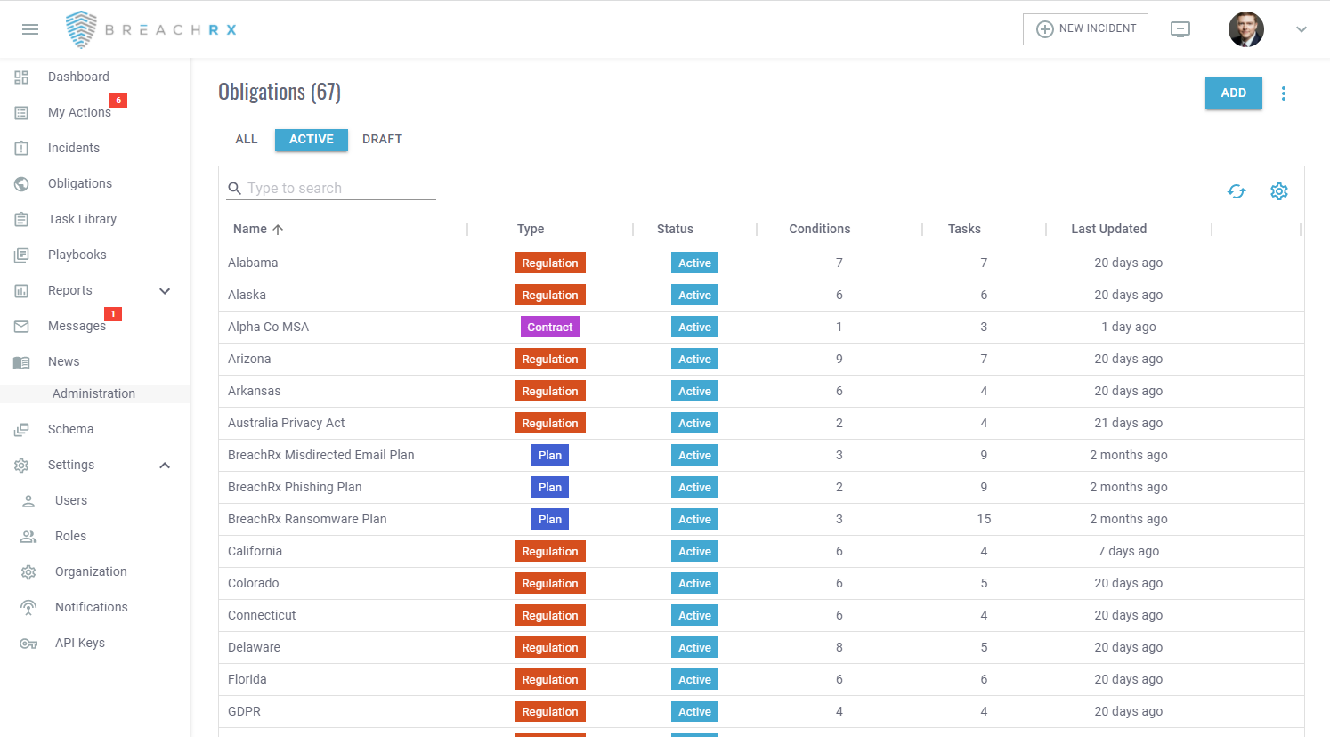1330x737 pixels.
Task: Switch to the ALL obligations tab
Action: pos(247,139)
